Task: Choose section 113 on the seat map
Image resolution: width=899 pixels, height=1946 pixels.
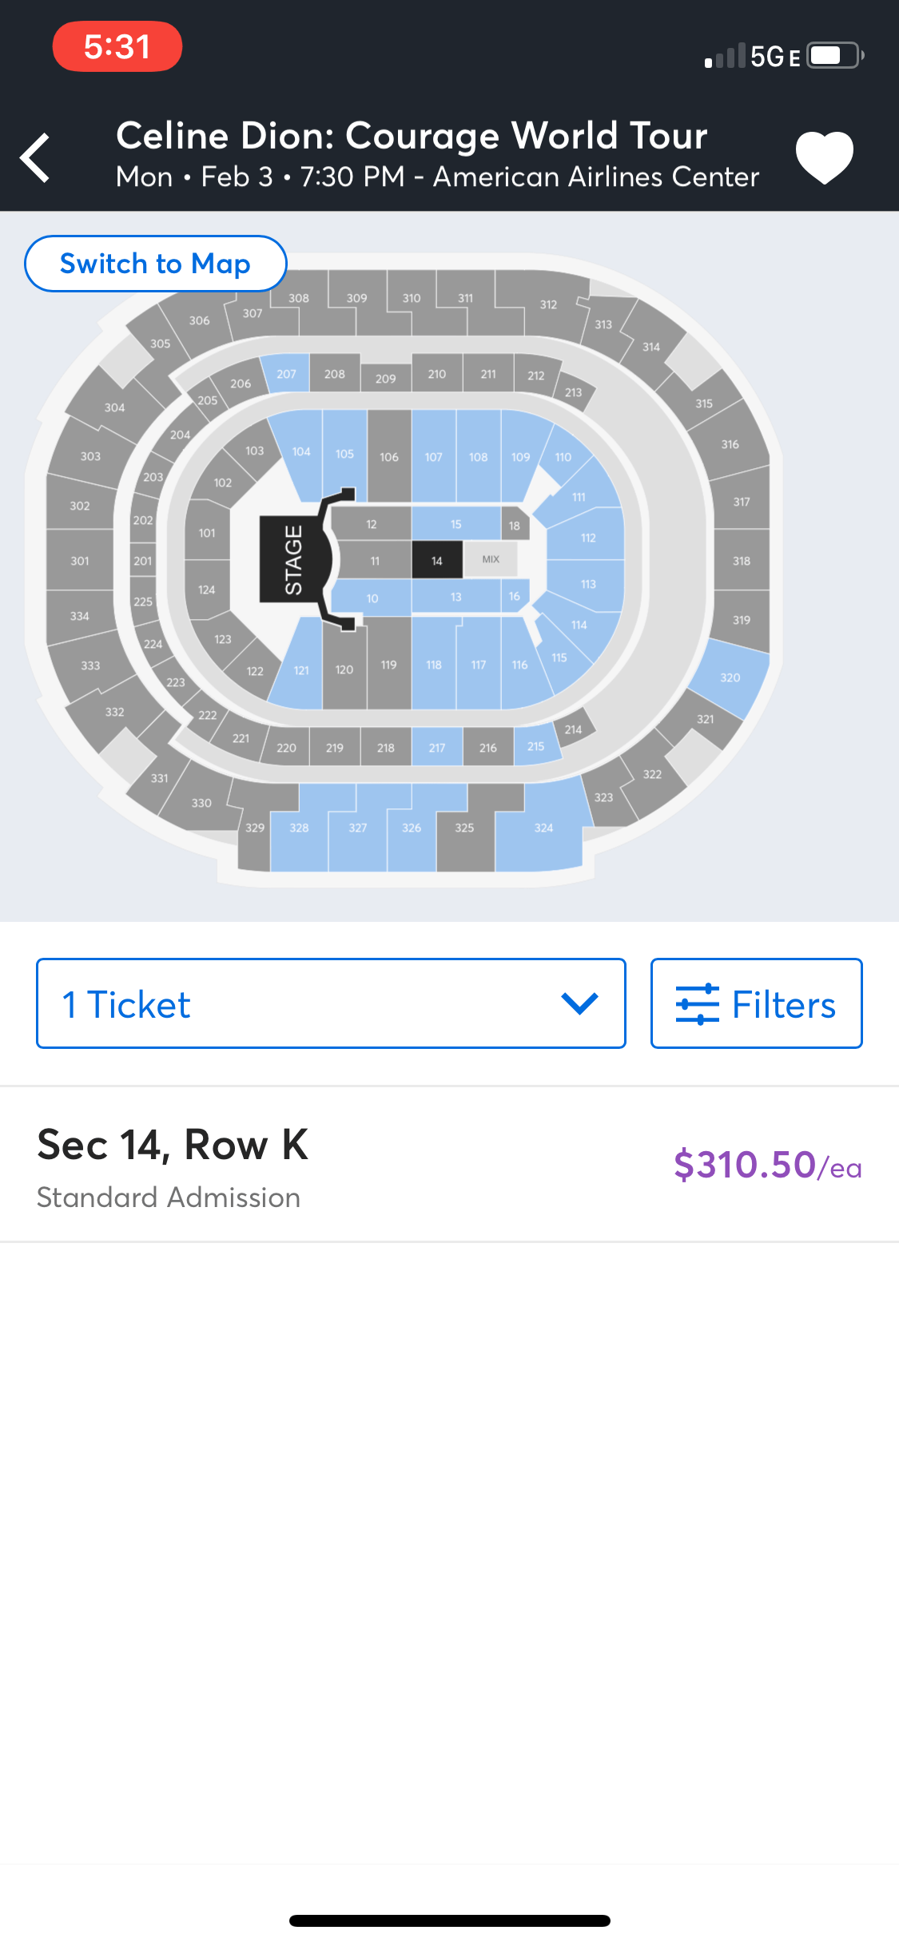Action: [x=588, y=584]
